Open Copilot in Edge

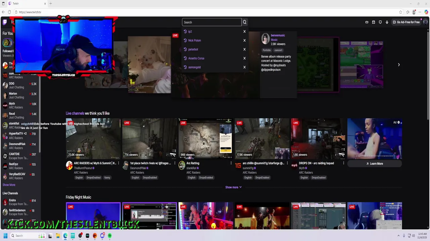tap(426, 12)
